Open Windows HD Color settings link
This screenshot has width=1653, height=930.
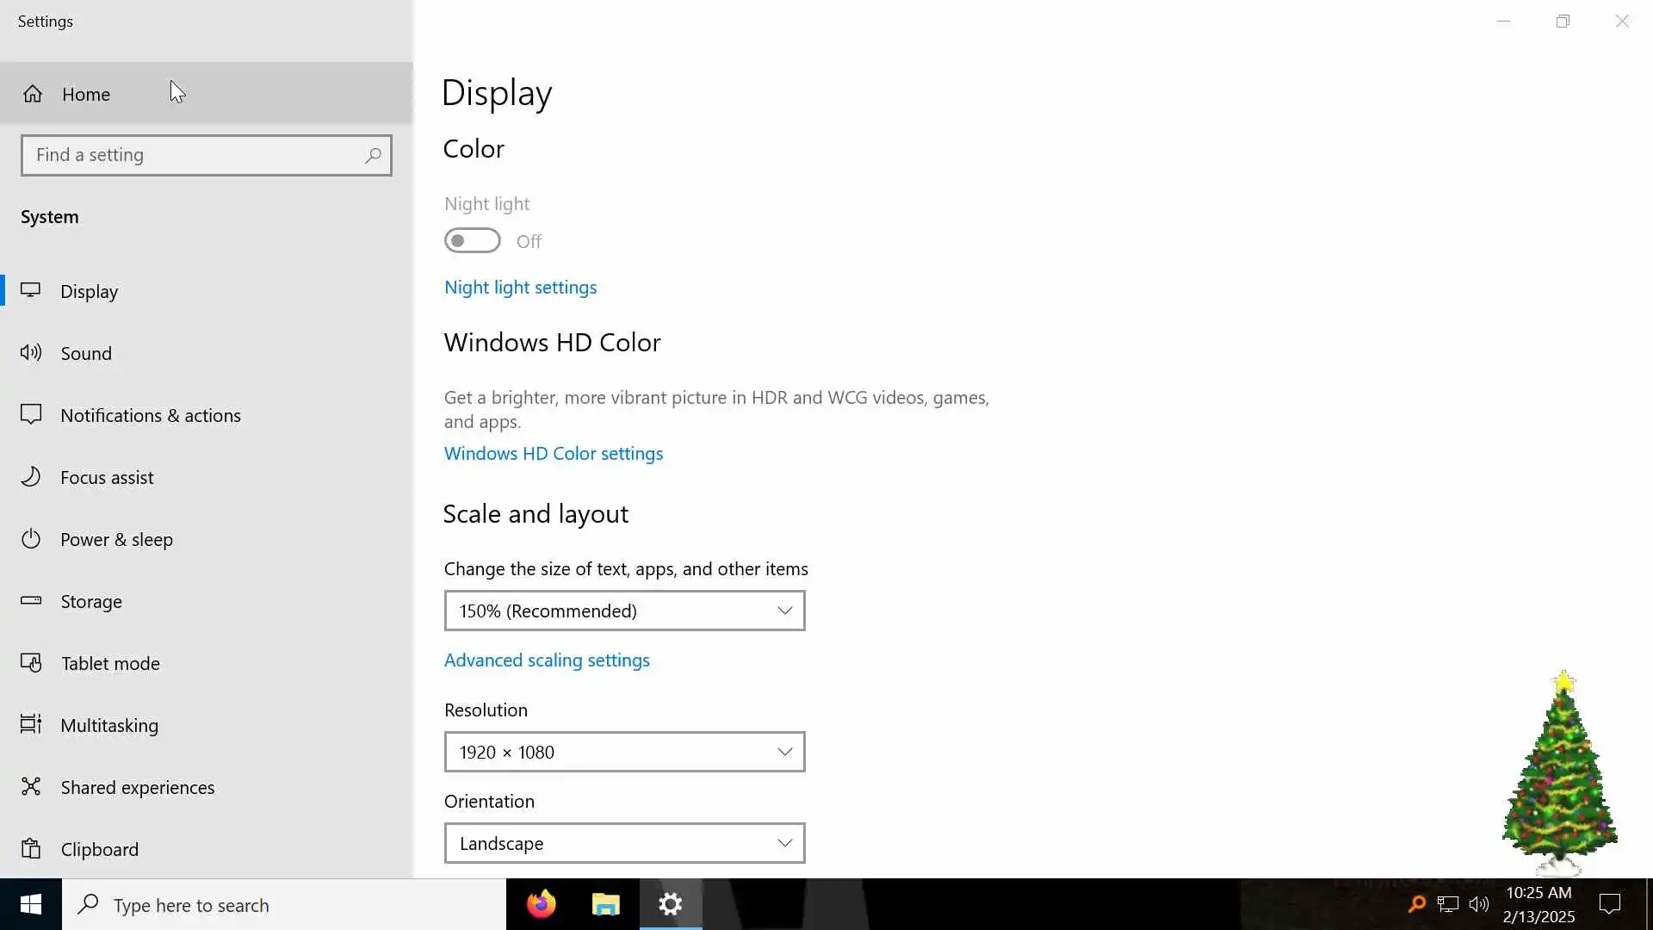[x=553, y=453]
